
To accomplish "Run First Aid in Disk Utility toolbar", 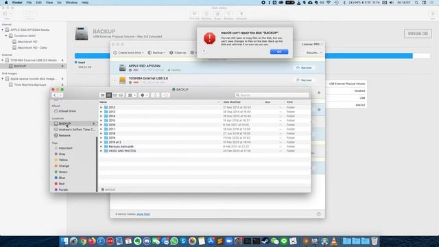I will [x=194, y=15].
